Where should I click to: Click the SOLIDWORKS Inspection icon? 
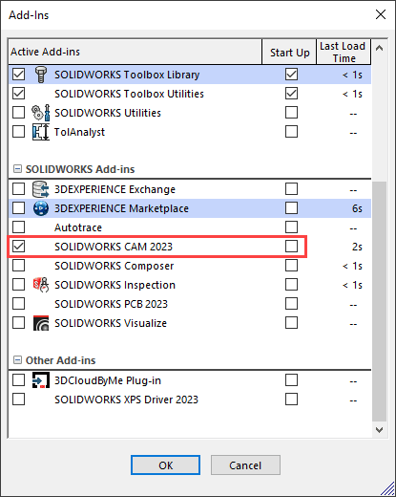[x=41, y=285]
